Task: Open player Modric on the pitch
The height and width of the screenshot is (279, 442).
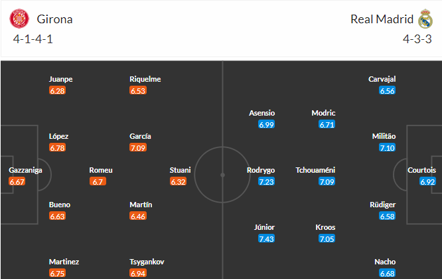Action: tap(323, 113)
